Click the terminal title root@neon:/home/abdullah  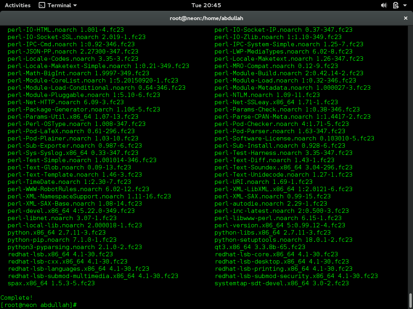[206, 18]
